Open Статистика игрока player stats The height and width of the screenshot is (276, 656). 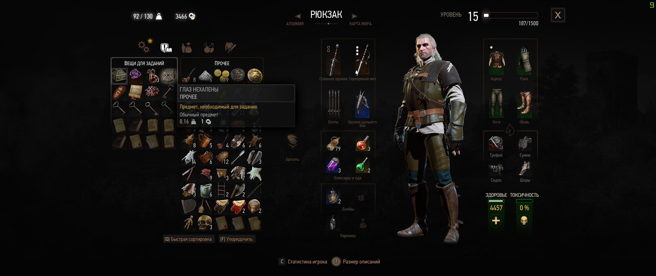click(303, 262)
